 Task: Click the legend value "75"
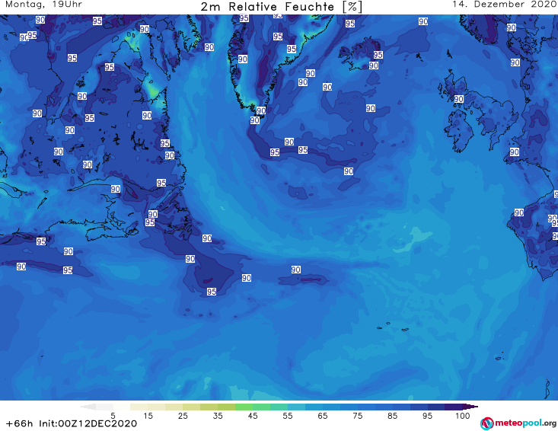point(357,416)
